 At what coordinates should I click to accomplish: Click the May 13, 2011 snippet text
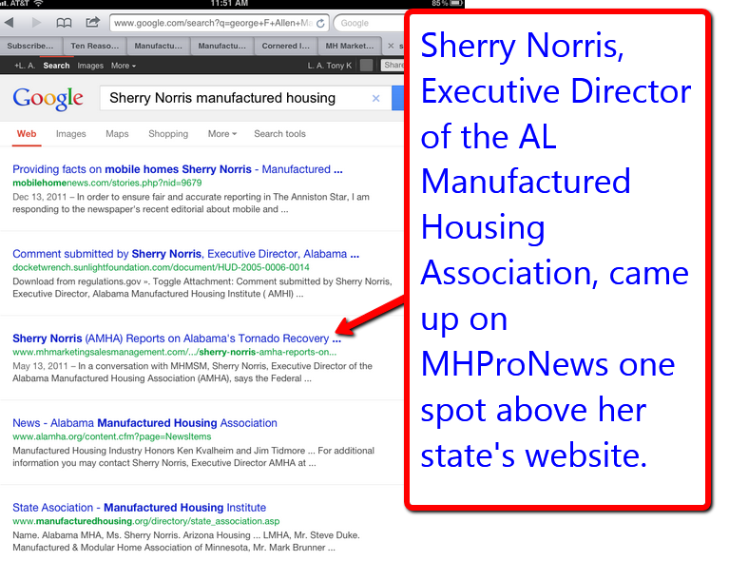[x=192, y=372]
